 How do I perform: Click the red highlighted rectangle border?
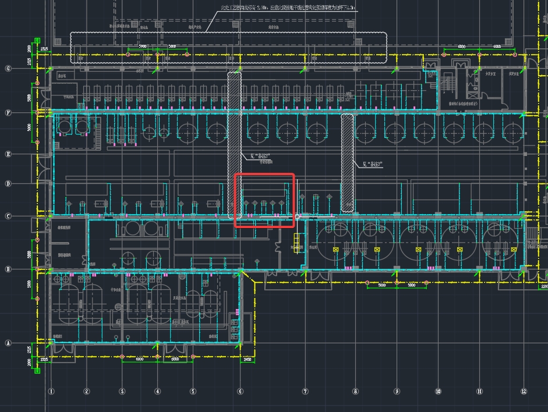pos(264,174)
